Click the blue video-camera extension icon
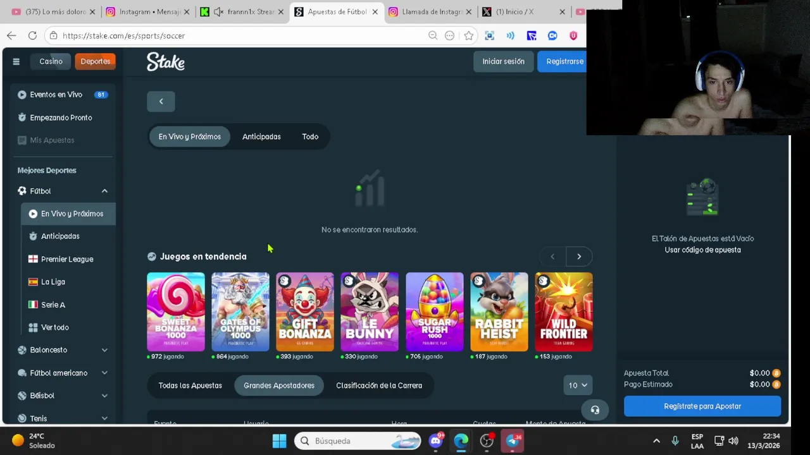This screenshot has width=810, height=455. click(552, 35)
